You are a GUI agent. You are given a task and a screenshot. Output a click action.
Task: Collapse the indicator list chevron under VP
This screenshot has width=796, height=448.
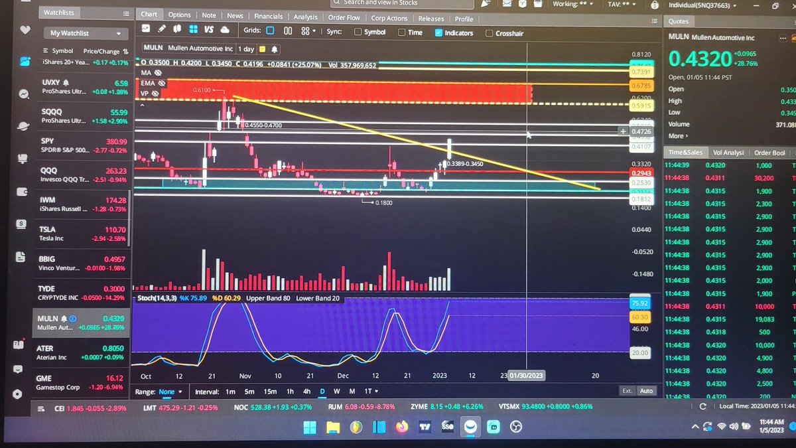tap(141, 104)
